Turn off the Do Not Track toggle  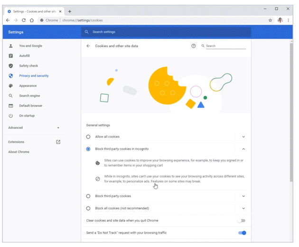click(242, 233)
